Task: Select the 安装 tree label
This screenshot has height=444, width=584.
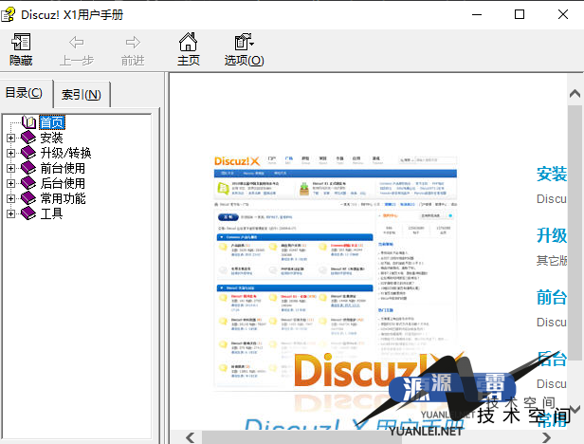Action: (51, 138)
